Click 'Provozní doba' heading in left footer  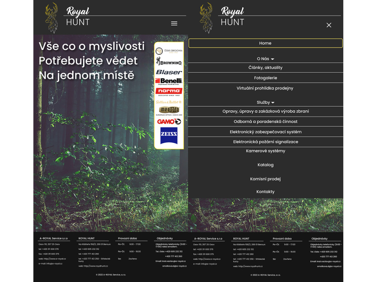[x=127, y=238]
